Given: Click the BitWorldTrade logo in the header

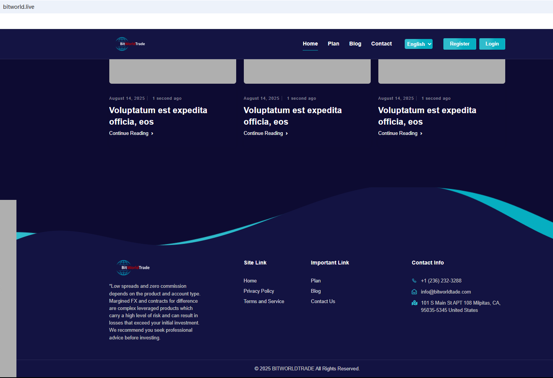Looking at the screenshot, I should [x=130, y=44].
